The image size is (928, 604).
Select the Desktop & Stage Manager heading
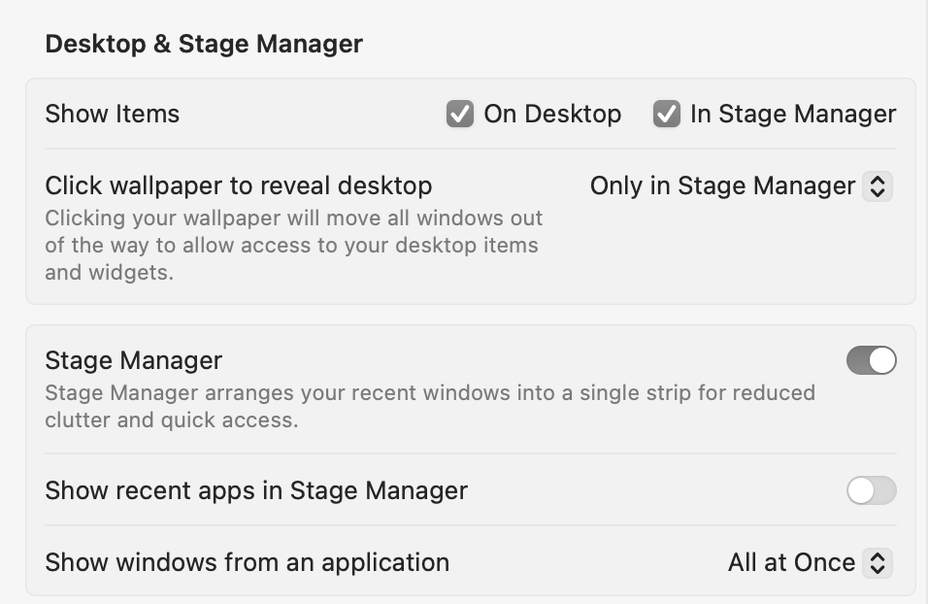coord(204,44)
